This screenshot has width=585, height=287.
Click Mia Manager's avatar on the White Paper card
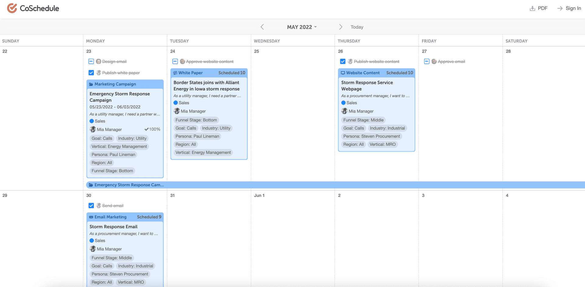tap(177, 111)
